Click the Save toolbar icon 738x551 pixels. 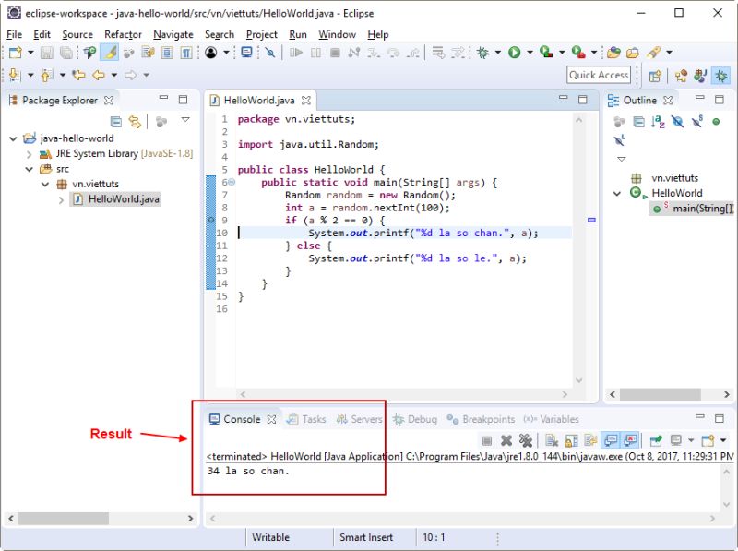(x=47, y=53)
